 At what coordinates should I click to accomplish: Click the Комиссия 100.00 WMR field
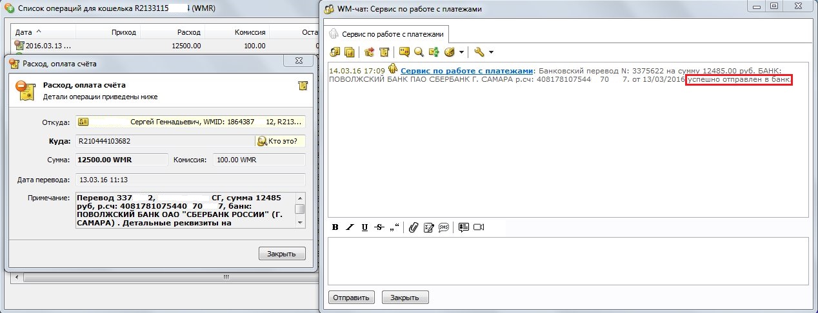pyautogui.click(x=259, y=160)
